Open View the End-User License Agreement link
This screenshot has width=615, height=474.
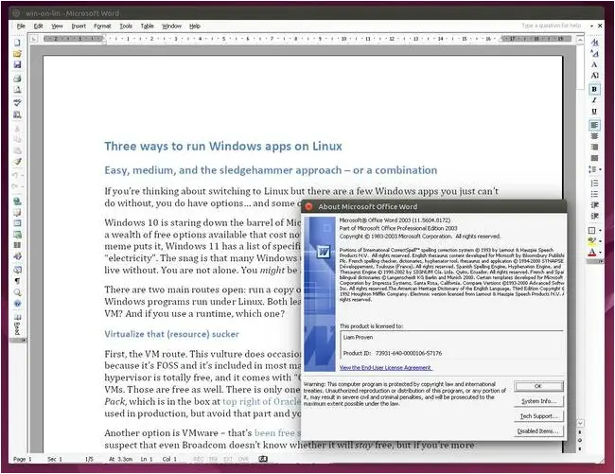(x=385, y=368)
